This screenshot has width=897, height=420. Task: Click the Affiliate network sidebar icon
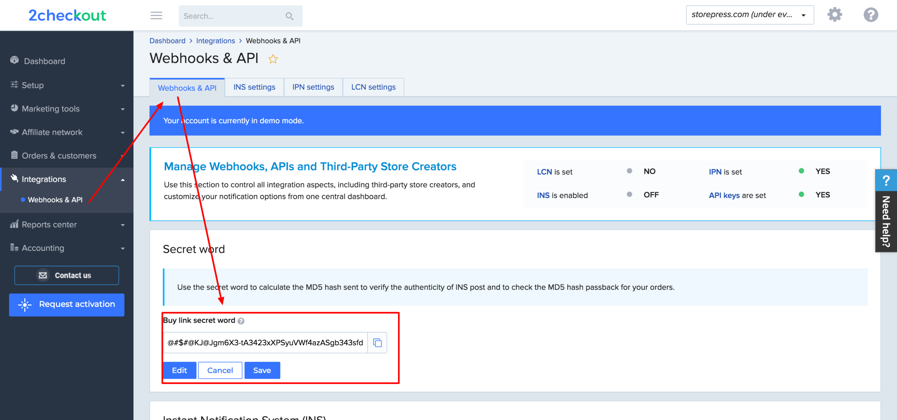(14, 132)
